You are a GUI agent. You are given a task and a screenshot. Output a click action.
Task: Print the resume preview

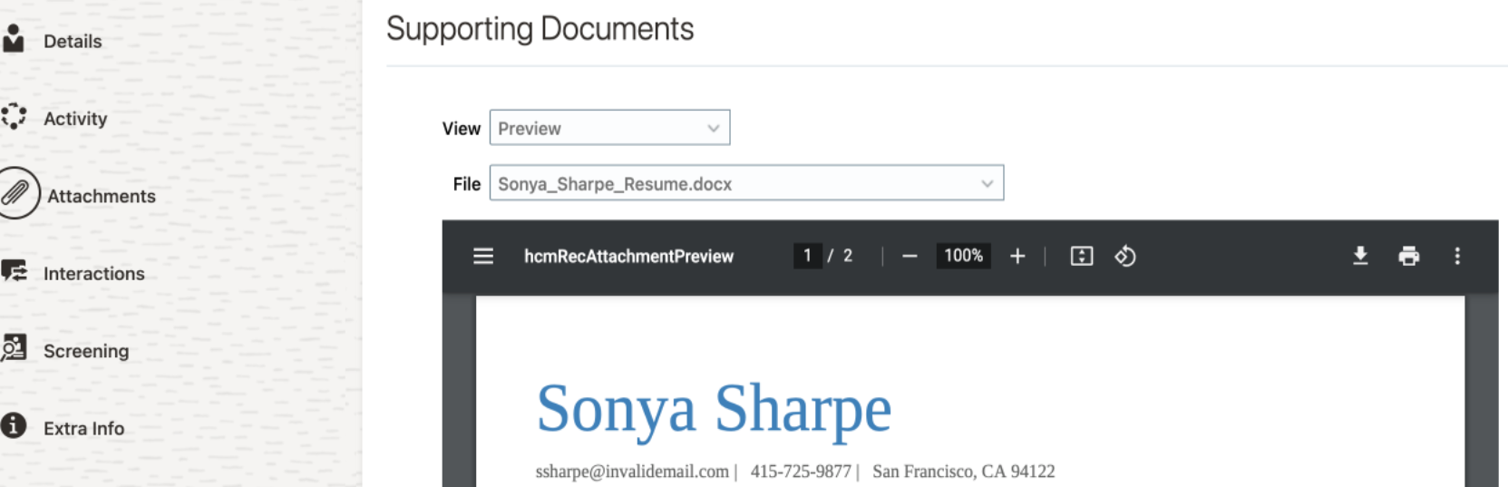(x=1409, y=257)
